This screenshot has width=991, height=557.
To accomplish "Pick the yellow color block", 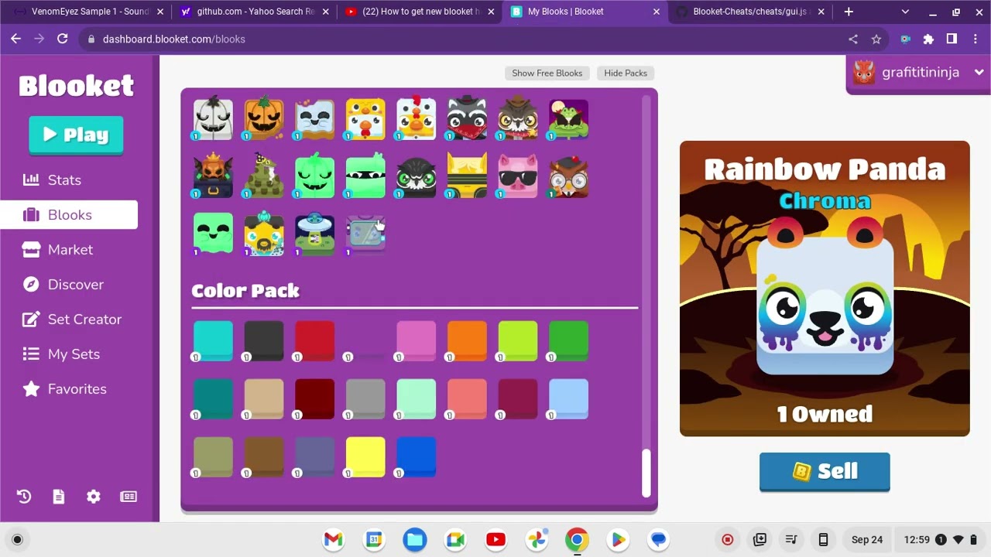I will (365, 456).
